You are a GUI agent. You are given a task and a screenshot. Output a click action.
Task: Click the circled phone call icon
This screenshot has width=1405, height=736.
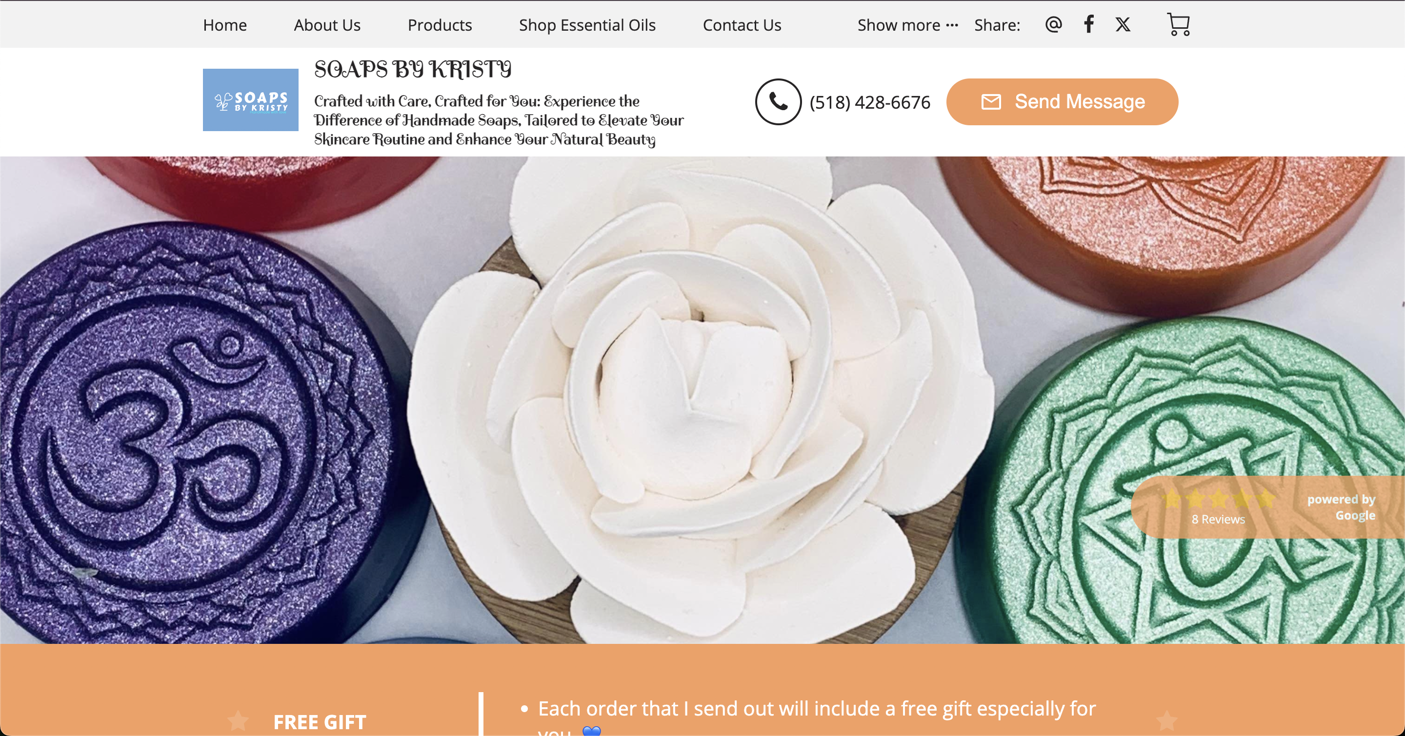point(778,102)
